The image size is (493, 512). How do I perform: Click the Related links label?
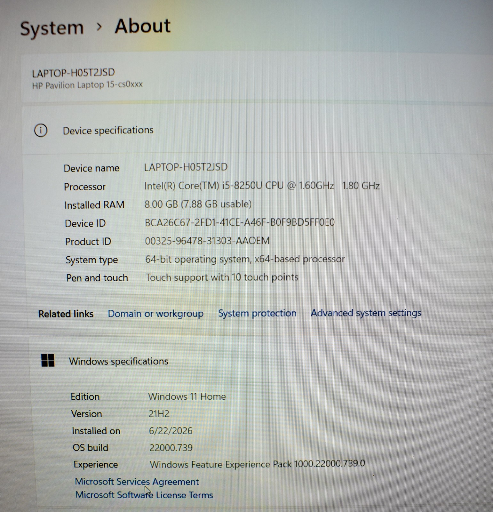coord(66,314)
